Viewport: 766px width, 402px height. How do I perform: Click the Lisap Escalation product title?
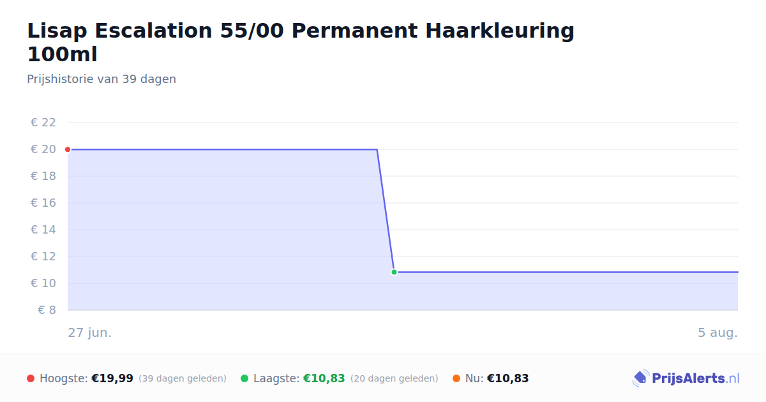[301, 42]
